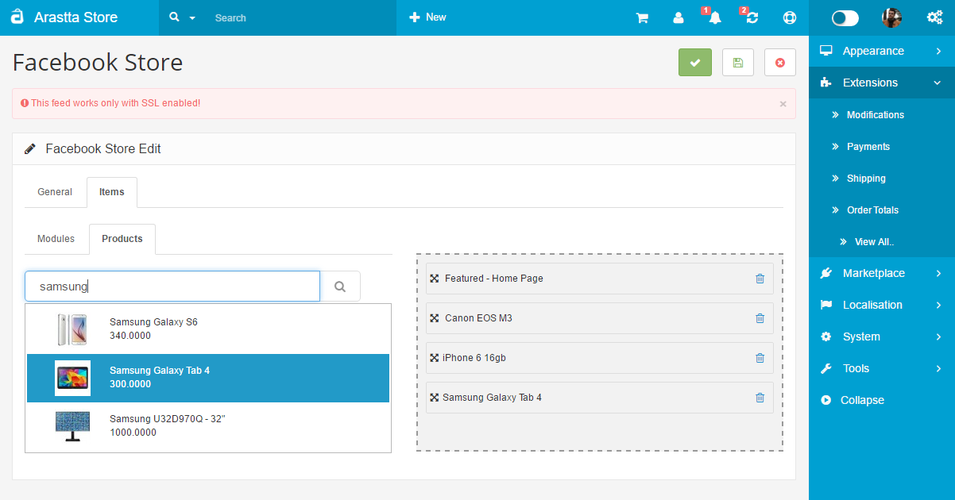Open the search type dropdown arrow
955x500 pixels.
click(192, 17)
